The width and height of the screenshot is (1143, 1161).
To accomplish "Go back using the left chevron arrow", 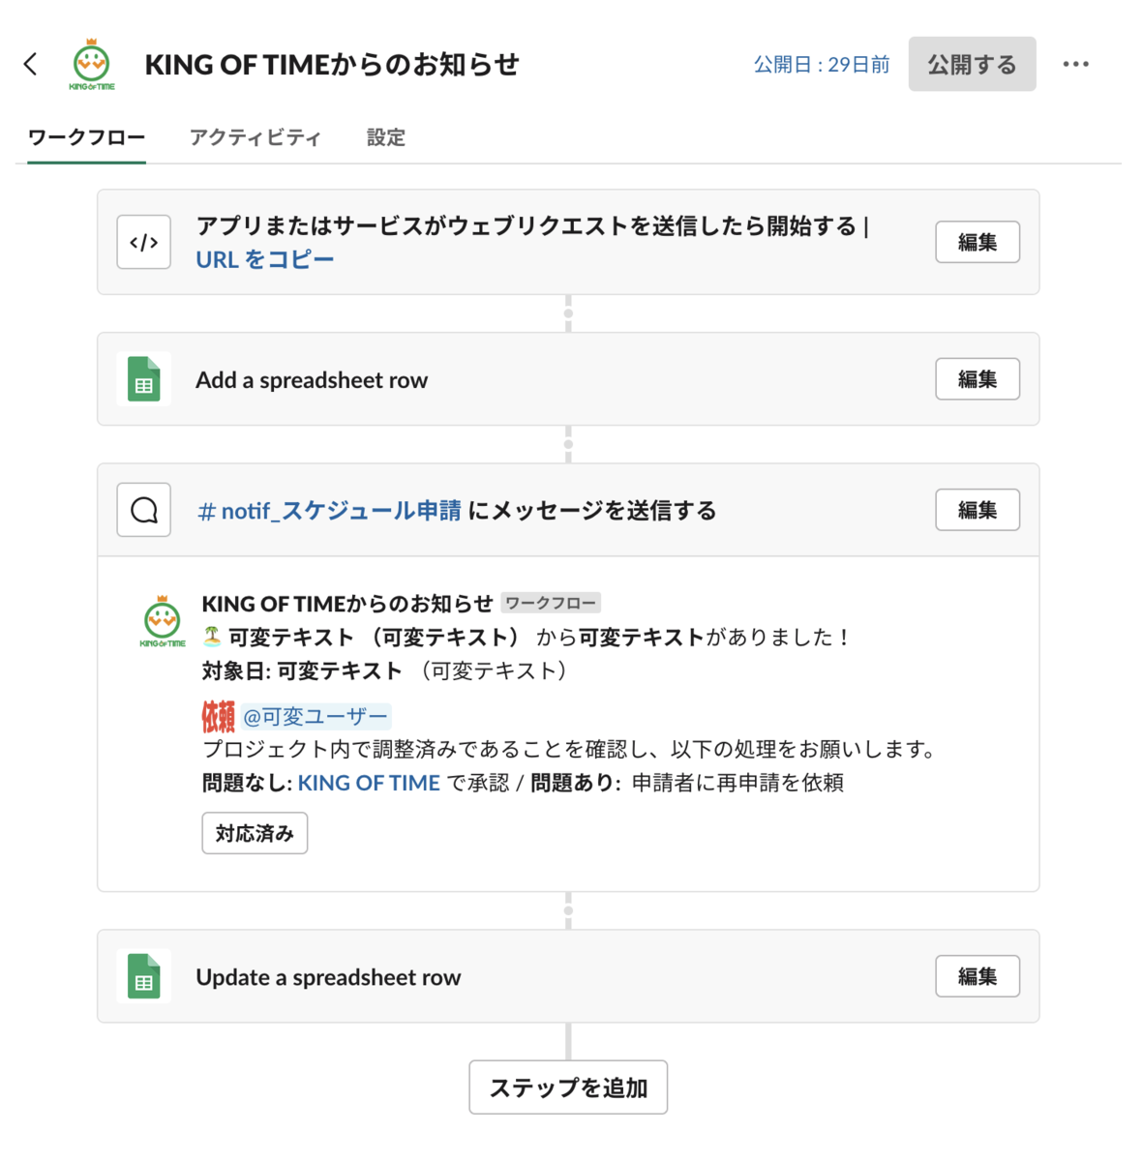I will (x=31, y=64).
